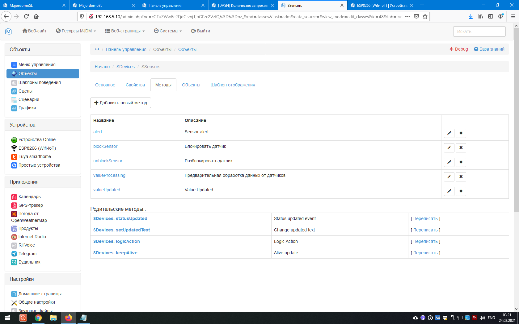
Task: Open Google Chrome from the taskbar
Action: pos(38,318)
